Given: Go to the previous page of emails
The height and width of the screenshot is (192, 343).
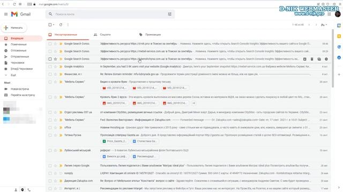Looking at the screenshot, I should tap(309, 25).
